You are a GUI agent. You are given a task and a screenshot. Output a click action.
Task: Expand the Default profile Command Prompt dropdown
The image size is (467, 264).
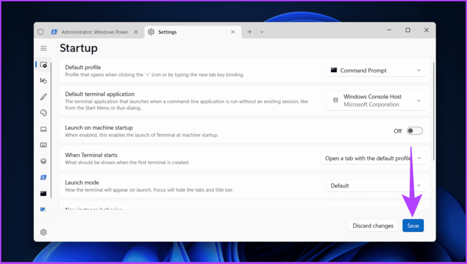[x=376, y=71]
